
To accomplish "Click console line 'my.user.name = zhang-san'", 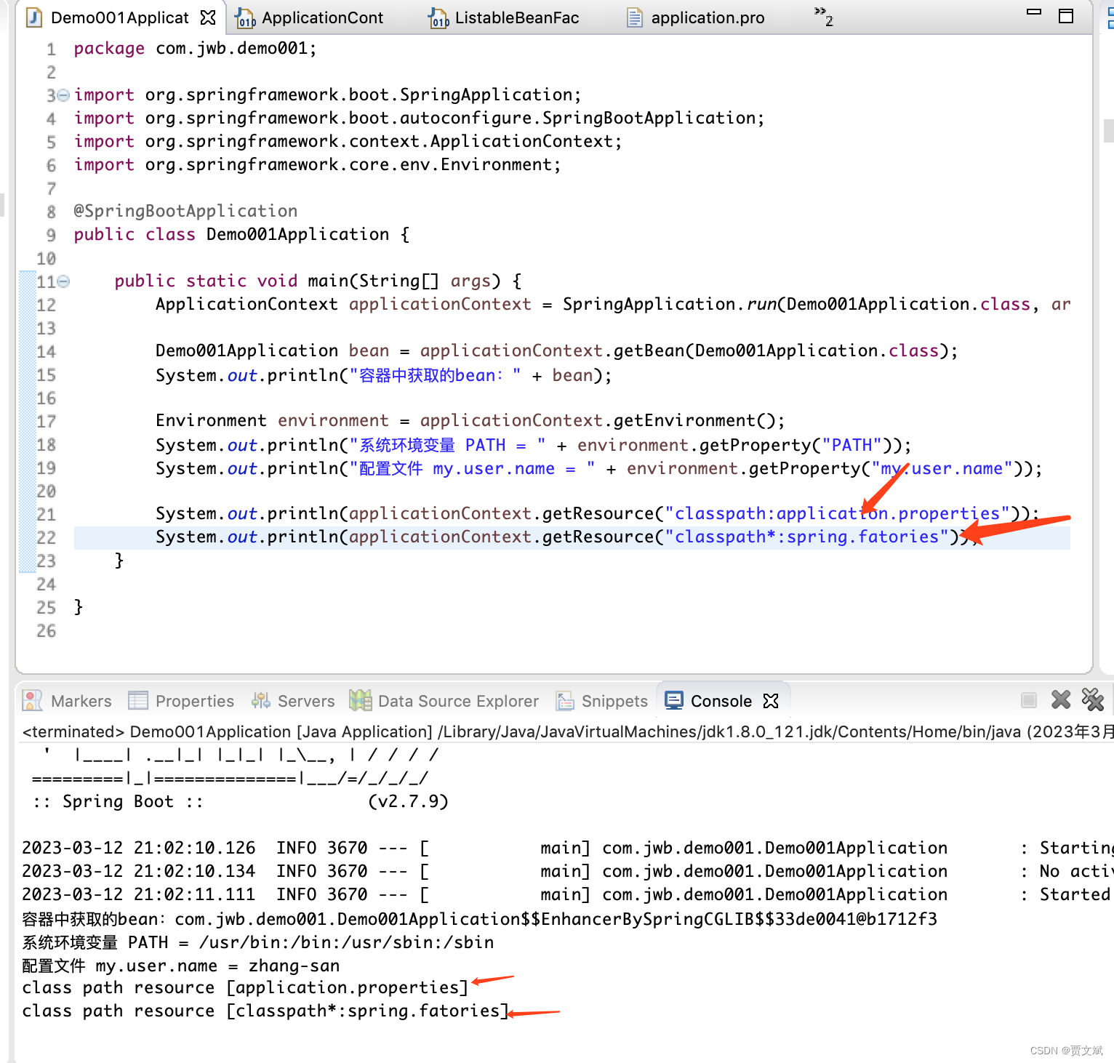I will click(x=181, y=966).
